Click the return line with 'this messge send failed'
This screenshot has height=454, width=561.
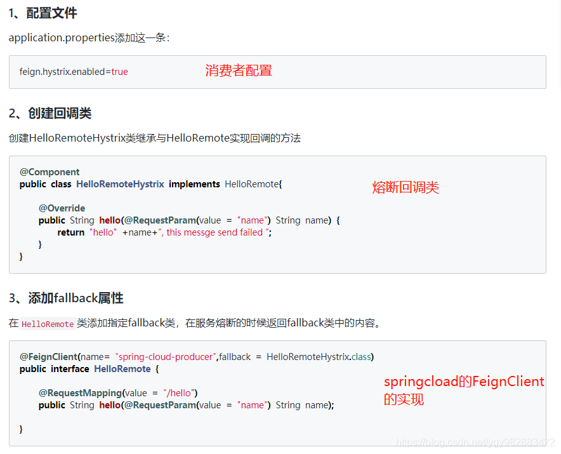164,232
